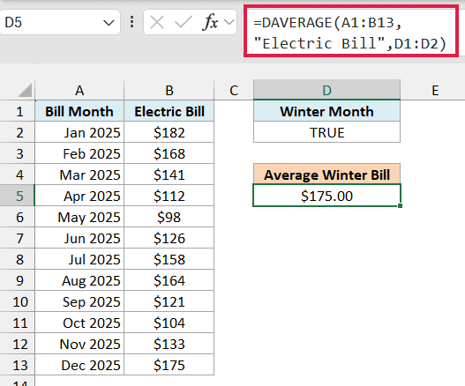Click the Select All corner triangle
This screenshot has width=465, height=386.
[x=25, y=90]
